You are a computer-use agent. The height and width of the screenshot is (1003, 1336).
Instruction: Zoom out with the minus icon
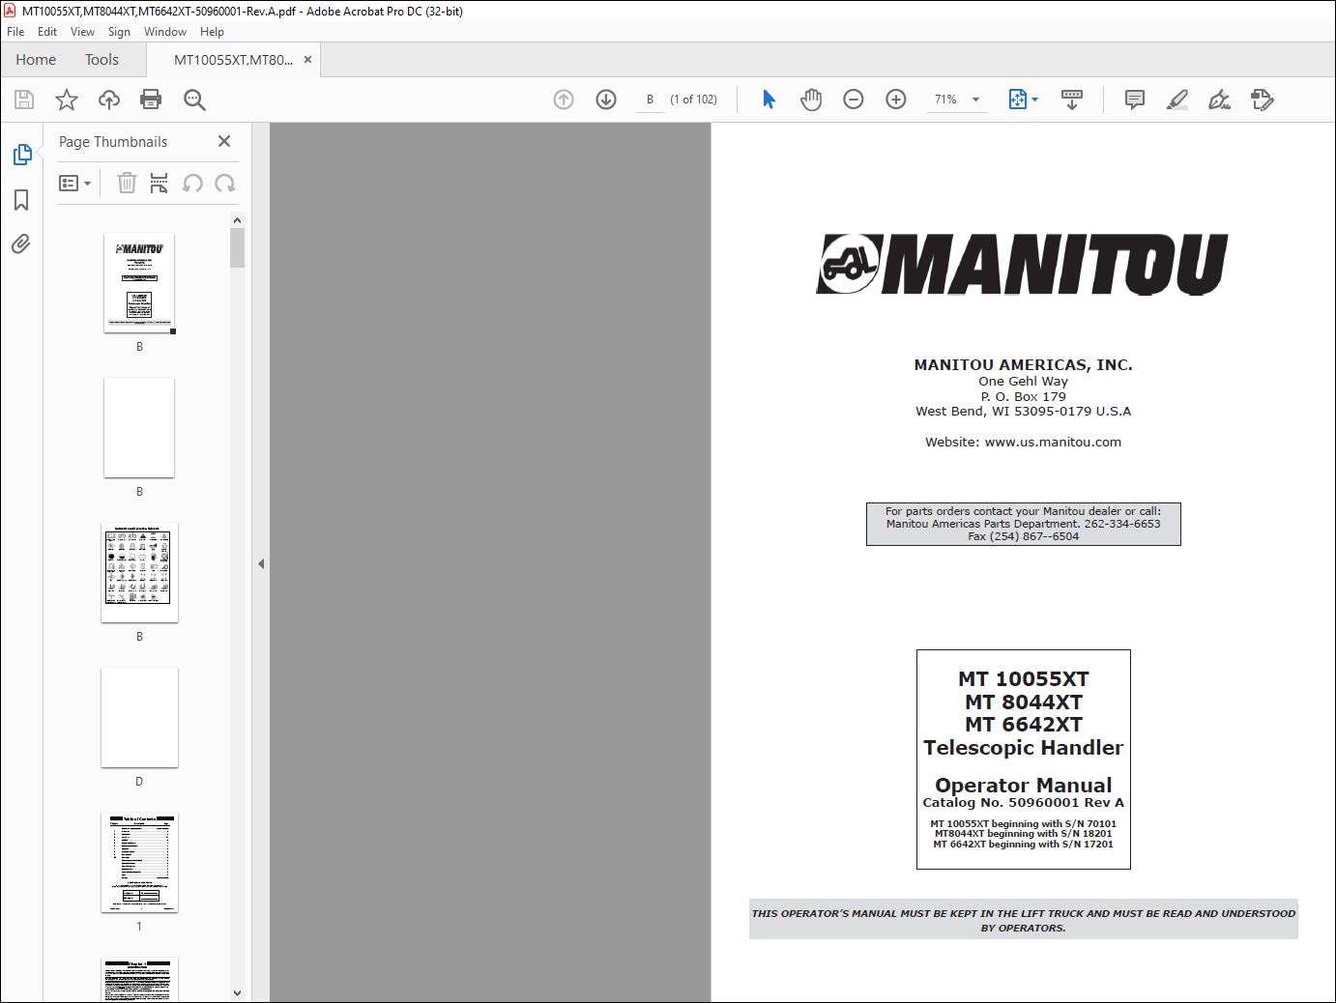click(854, 100)
